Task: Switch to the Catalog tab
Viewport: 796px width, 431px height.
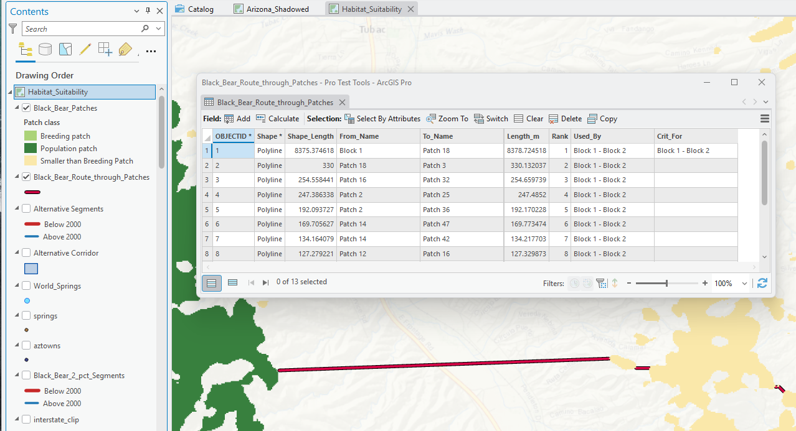Action: pos(195,9)
